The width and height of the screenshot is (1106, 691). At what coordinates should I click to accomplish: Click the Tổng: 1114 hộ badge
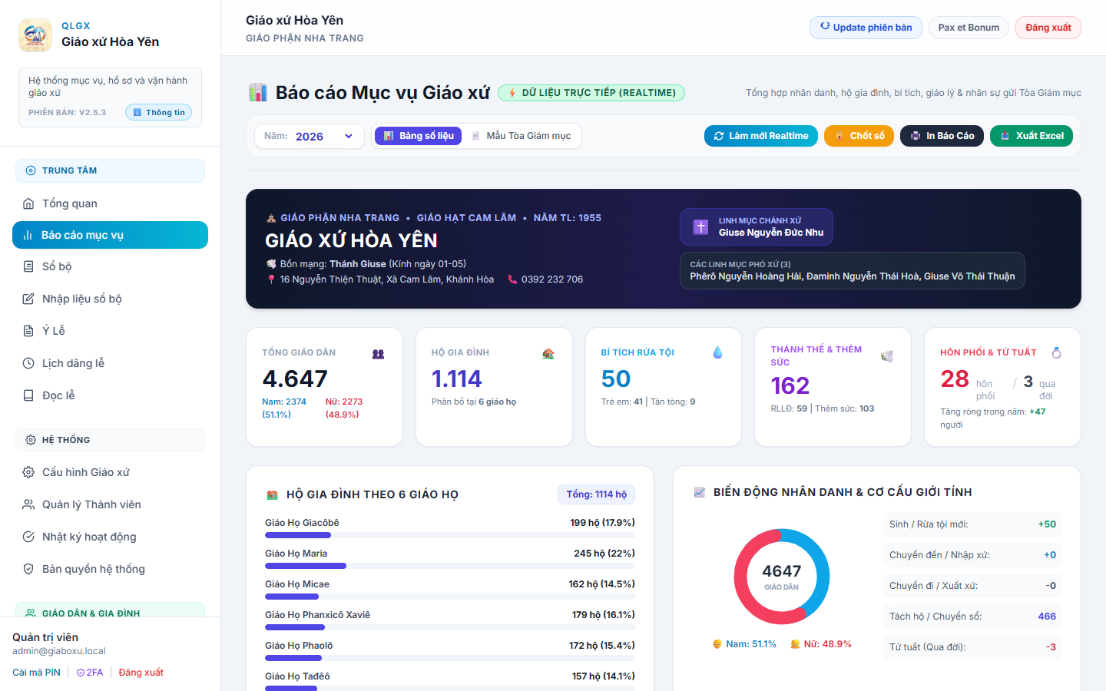click(596, 494)
